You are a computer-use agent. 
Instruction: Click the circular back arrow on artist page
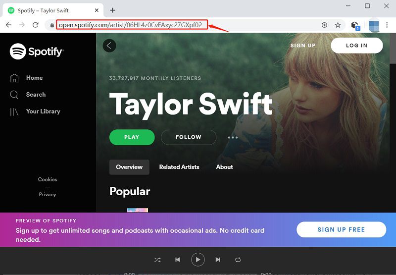tap(109, 46)
